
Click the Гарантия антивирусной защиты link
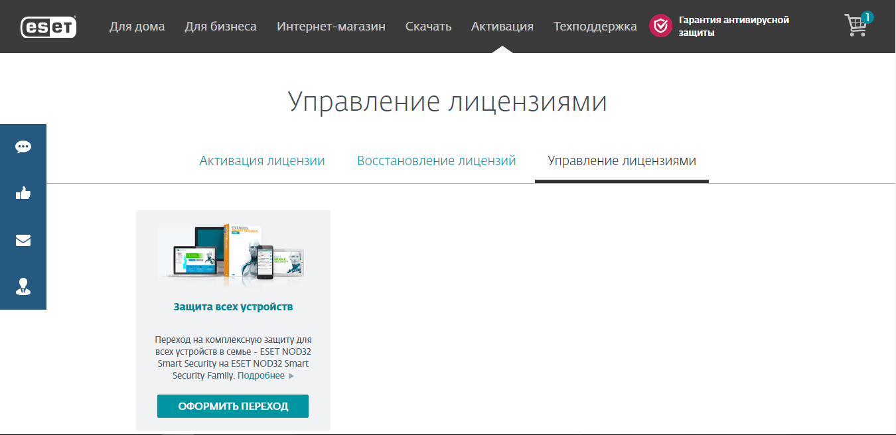click(734, 27)
